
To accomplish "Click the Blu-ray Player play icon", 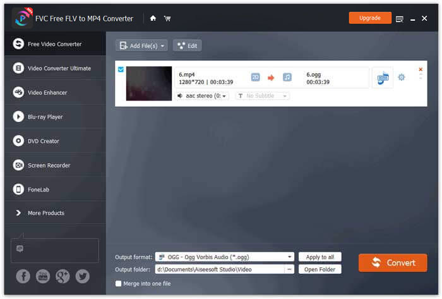I will pos(18,117).
